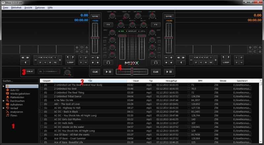Screen dimensions: 264x145
Task: Toggle repeat on the right deck
Action: [255, 47]
